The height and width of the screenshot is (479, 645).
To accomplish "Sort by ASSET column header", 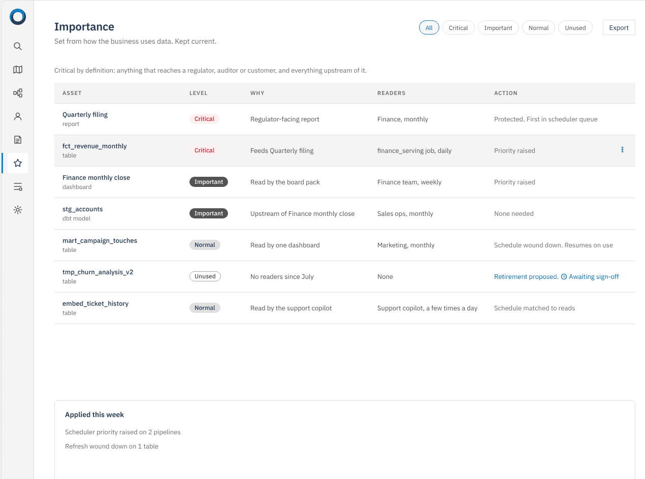I will click(72, 93).
